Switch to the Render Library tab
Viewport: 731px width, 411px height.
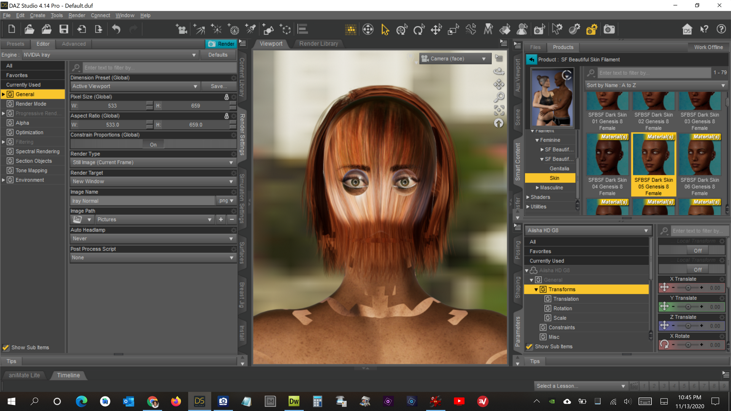pos(318,44)
